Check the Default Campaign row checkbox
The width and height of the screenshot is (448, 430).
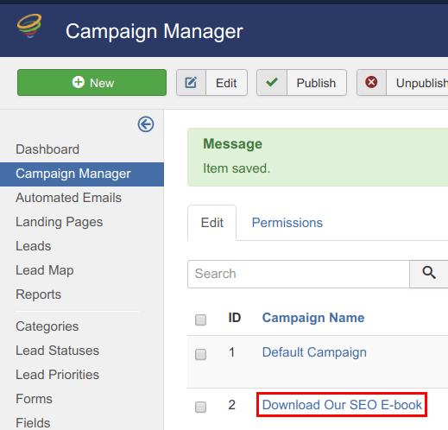(200, 354)
